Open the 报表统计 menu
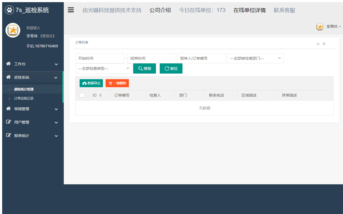Screen dimensions: 343x214 coord(33,136)
